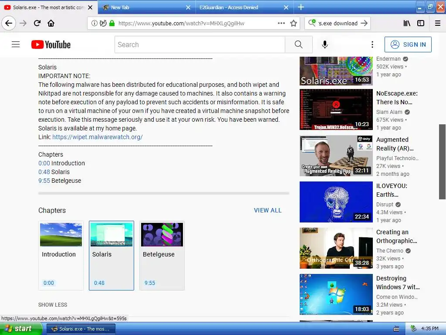The width and height of the screenshot is (446, 335).
Task: Focus the YouTube Search input field
Action: (199, 44)
